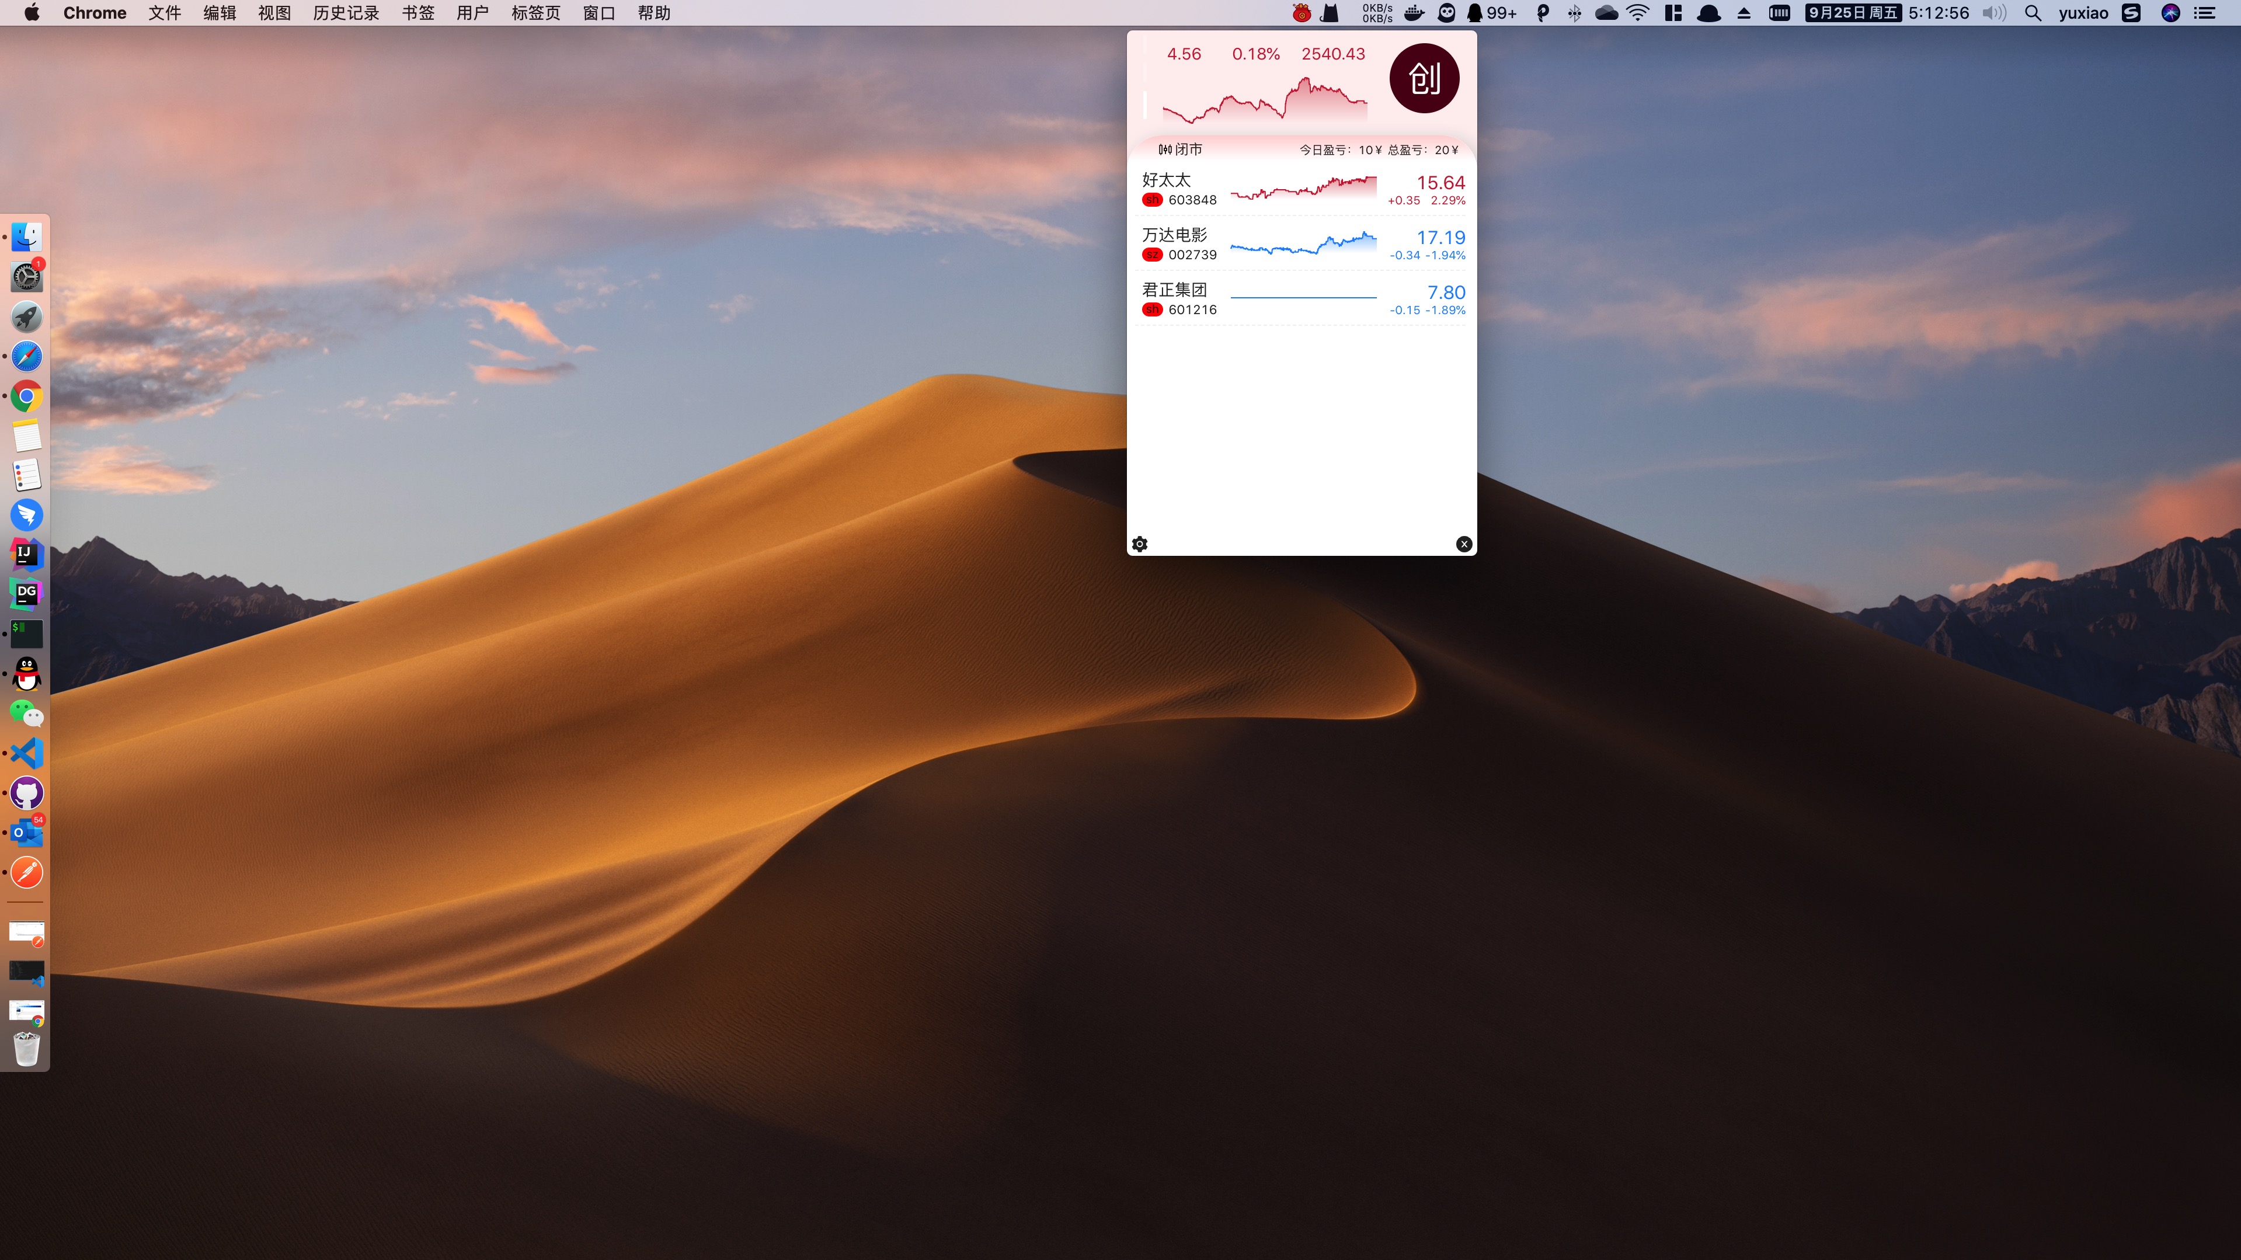The height and width of the screenshot is (1260, 2241).
Task: Launch WeChat from the dock
Action: (27, 714)
